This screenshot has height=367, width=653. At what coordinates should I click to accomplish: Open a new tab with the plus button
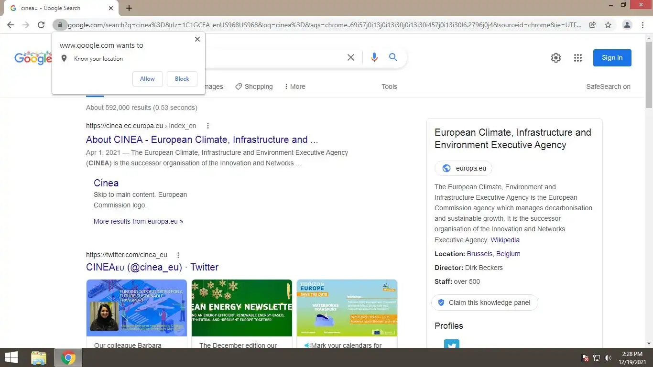click(129, 8)
